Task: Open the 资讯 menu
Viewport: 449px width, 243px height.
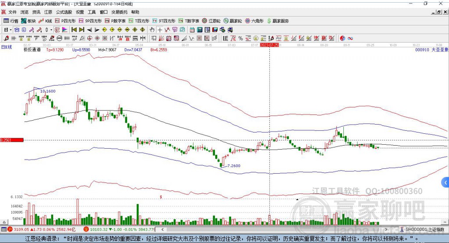Action: [36, 12]
